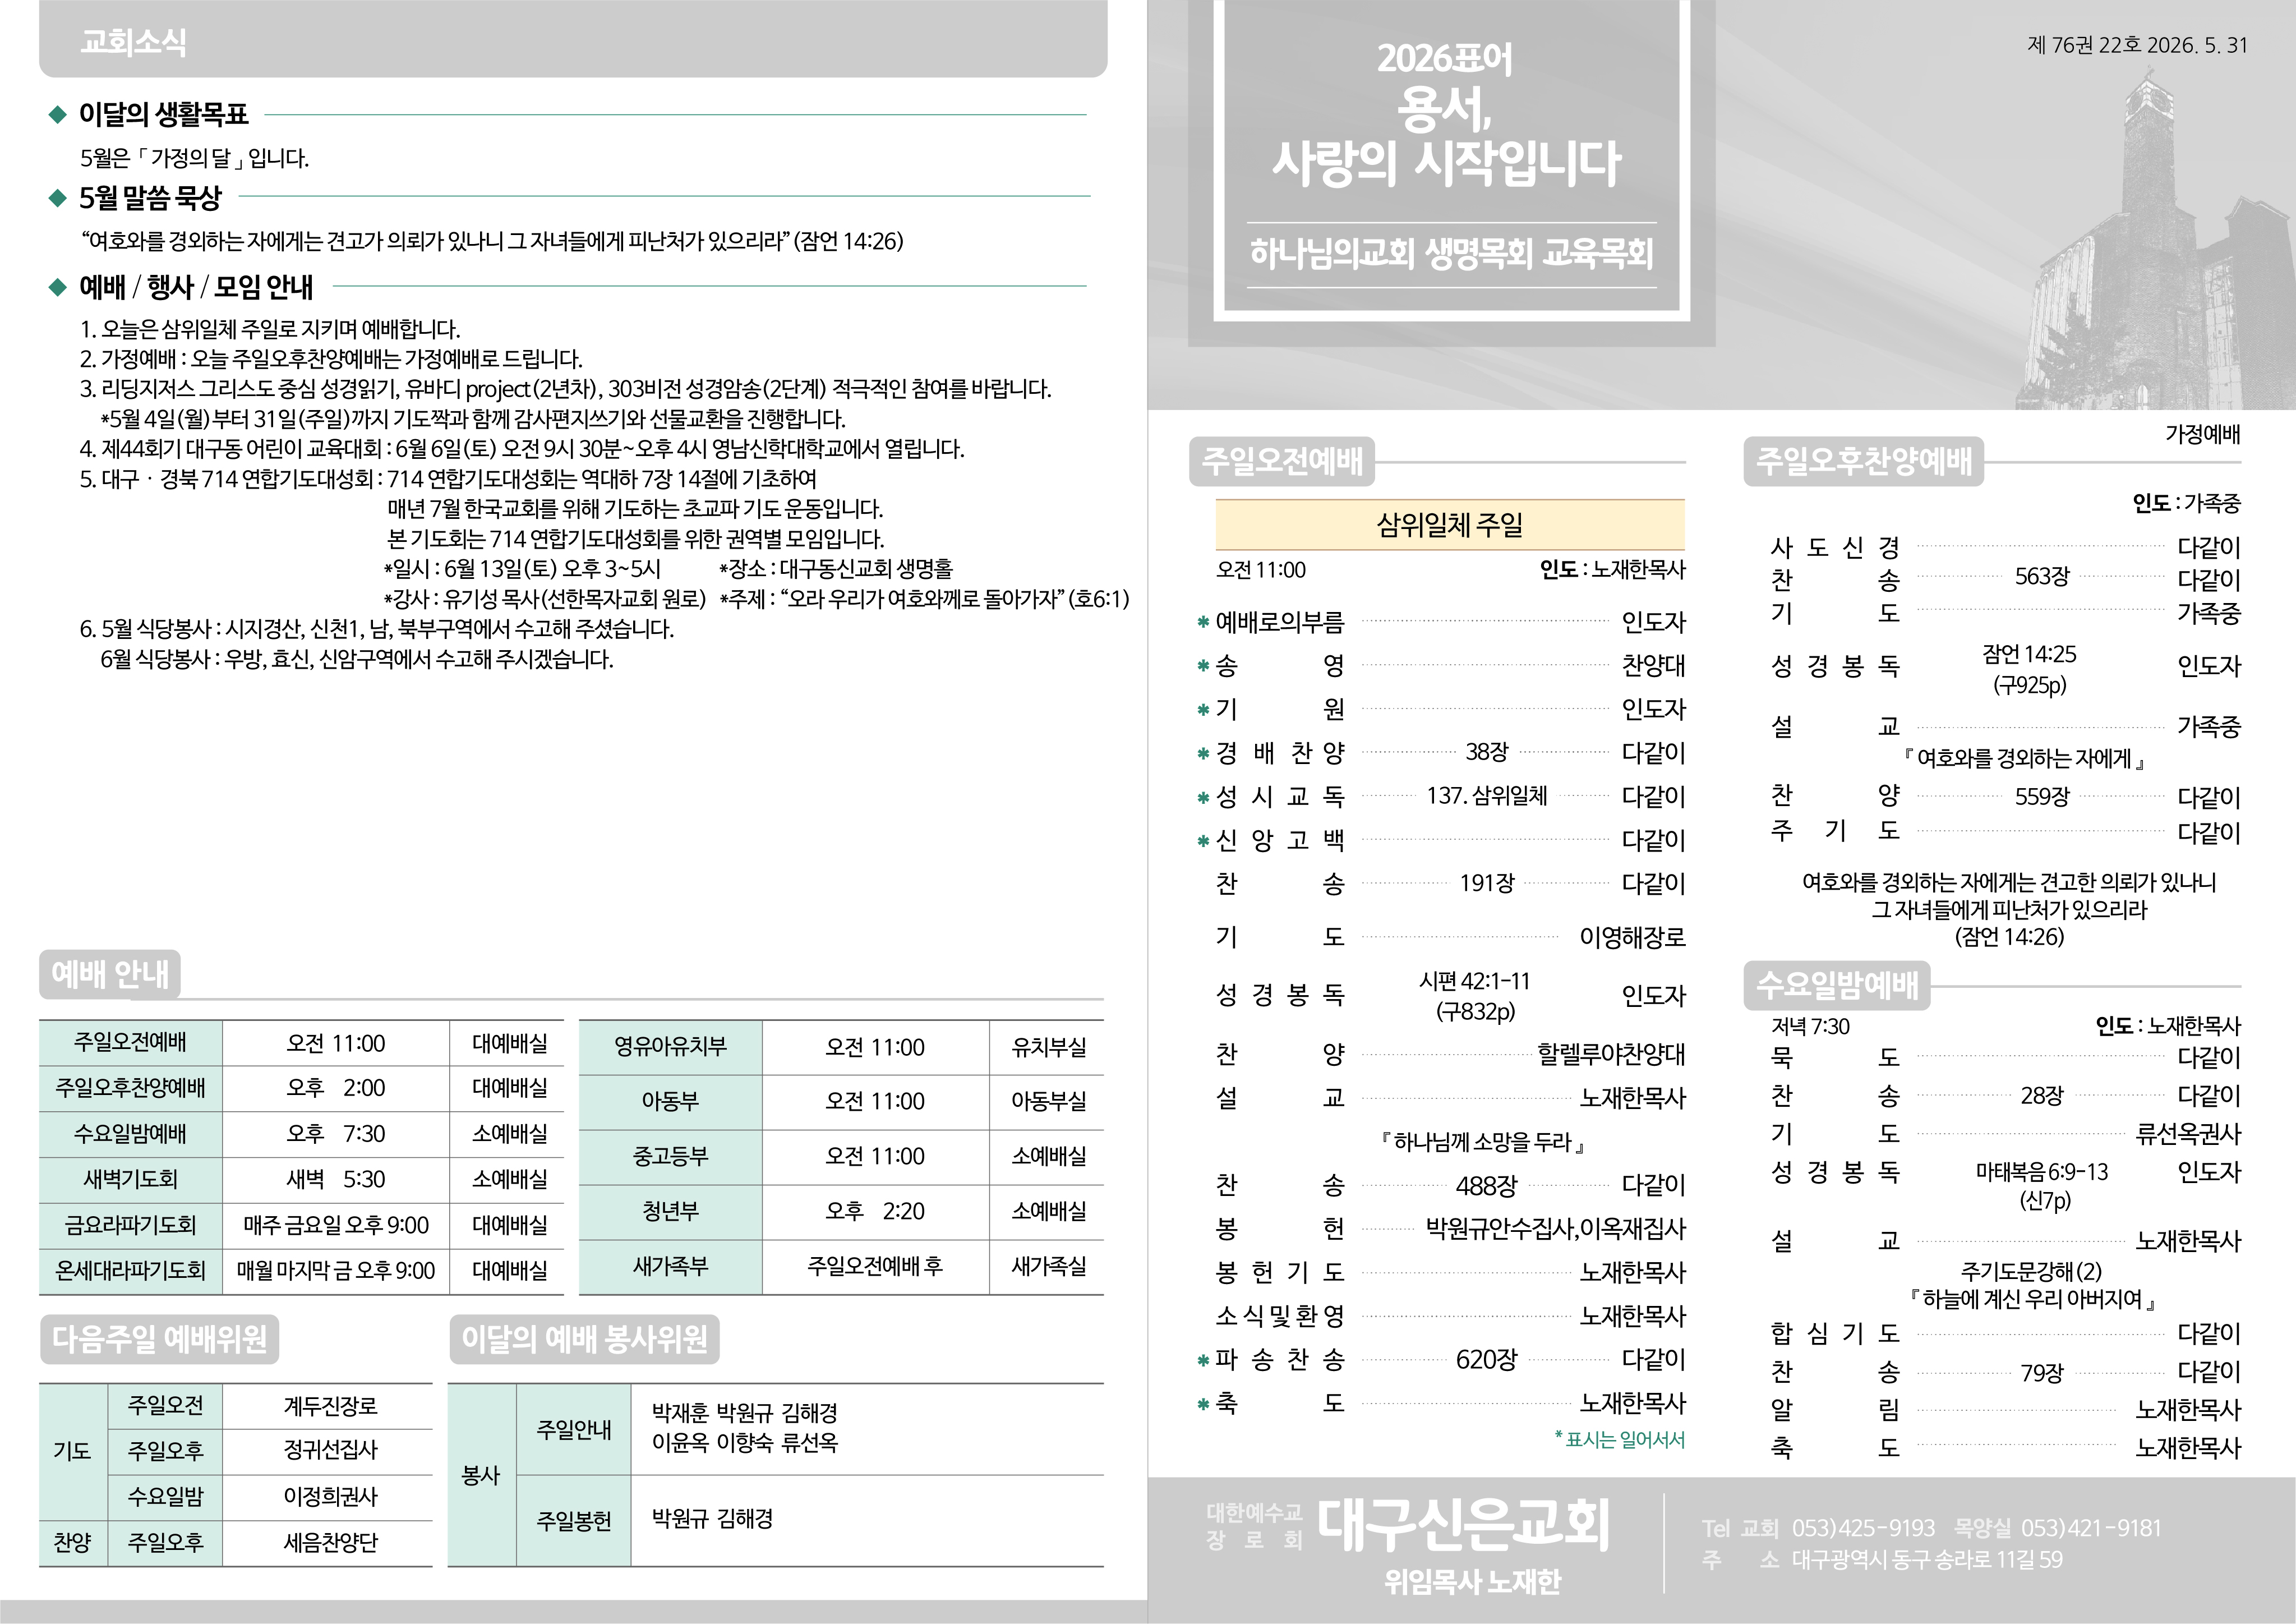The image size is (2296, 1624).
Task: Select the reading '137. 삼위일체'
Action: 1487,796
